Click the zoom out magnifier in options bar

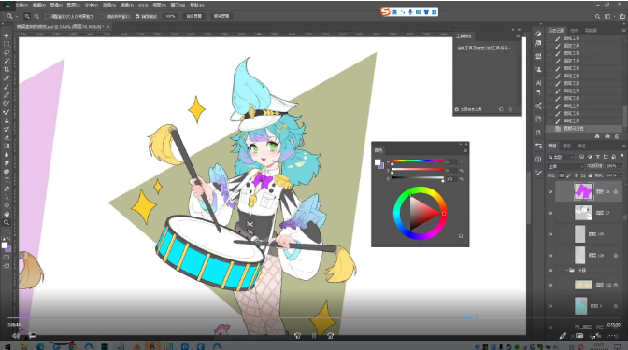coord(36,17)
